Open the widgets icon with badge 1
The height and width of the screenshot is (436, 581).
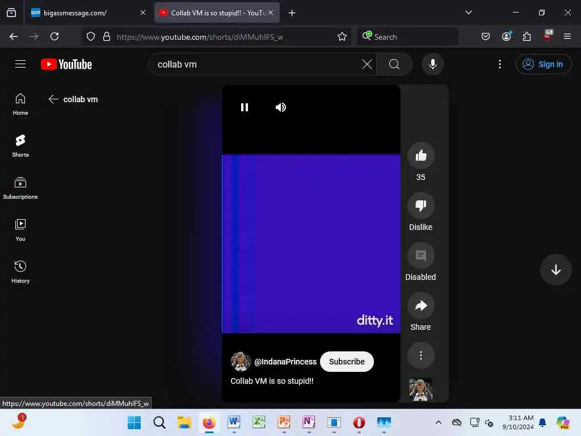19,422
